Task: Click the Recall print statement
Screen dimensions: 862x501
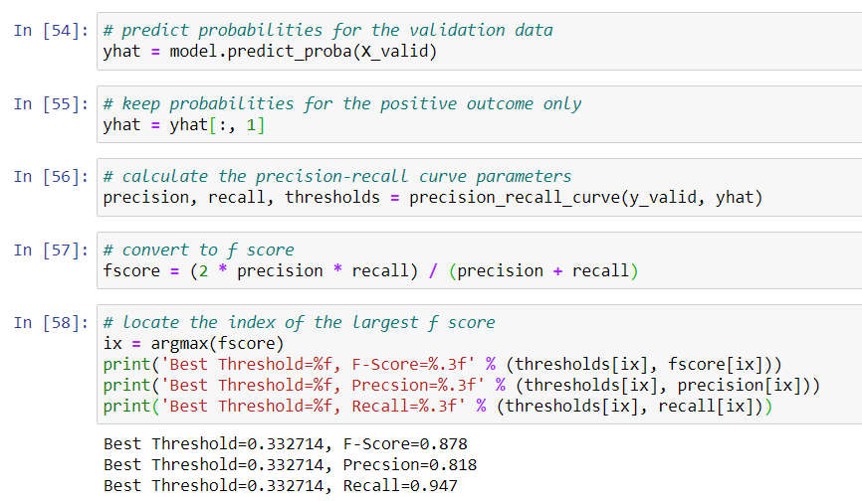Action: click(438, 408)
